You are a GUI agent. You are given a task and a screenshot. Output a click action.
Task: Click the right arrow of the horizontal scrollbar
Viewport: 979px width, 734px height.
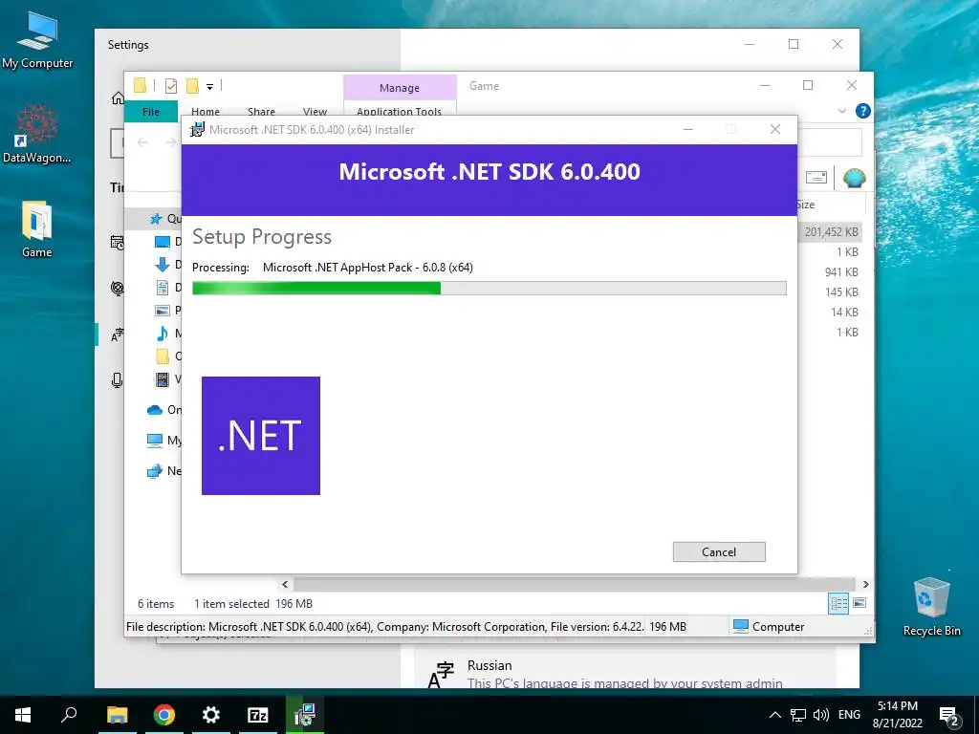(x=865, y=584)
